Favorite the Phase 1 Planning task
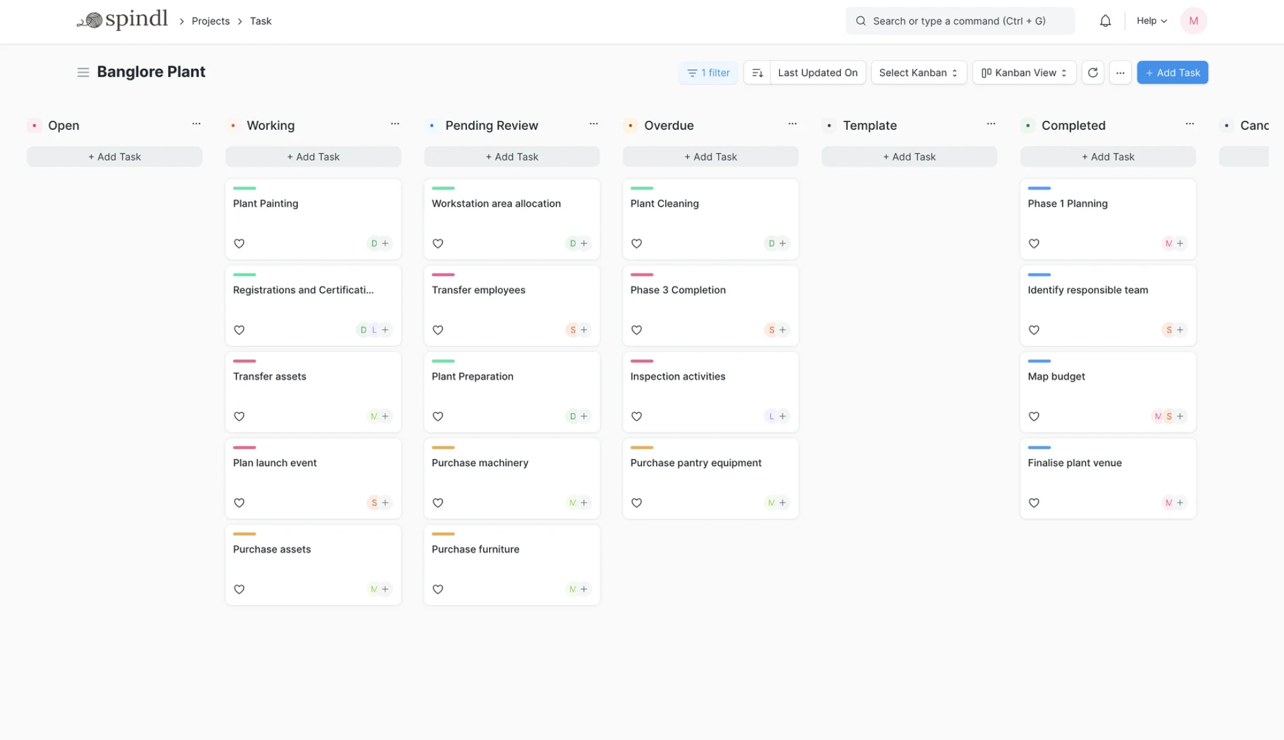 click(1034, 243)
